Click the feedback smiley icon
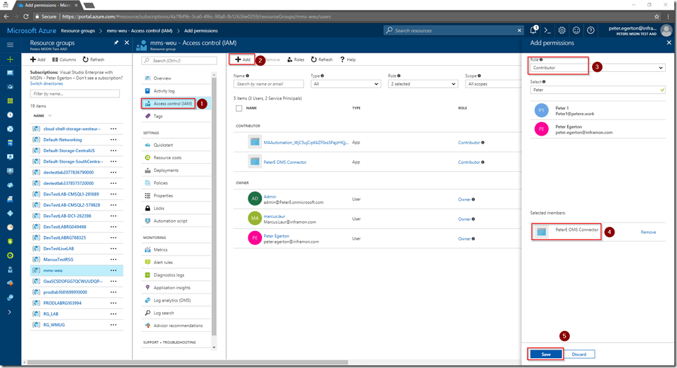The height and width of the screenshot is (368, 677). click(x=576, y=30)
